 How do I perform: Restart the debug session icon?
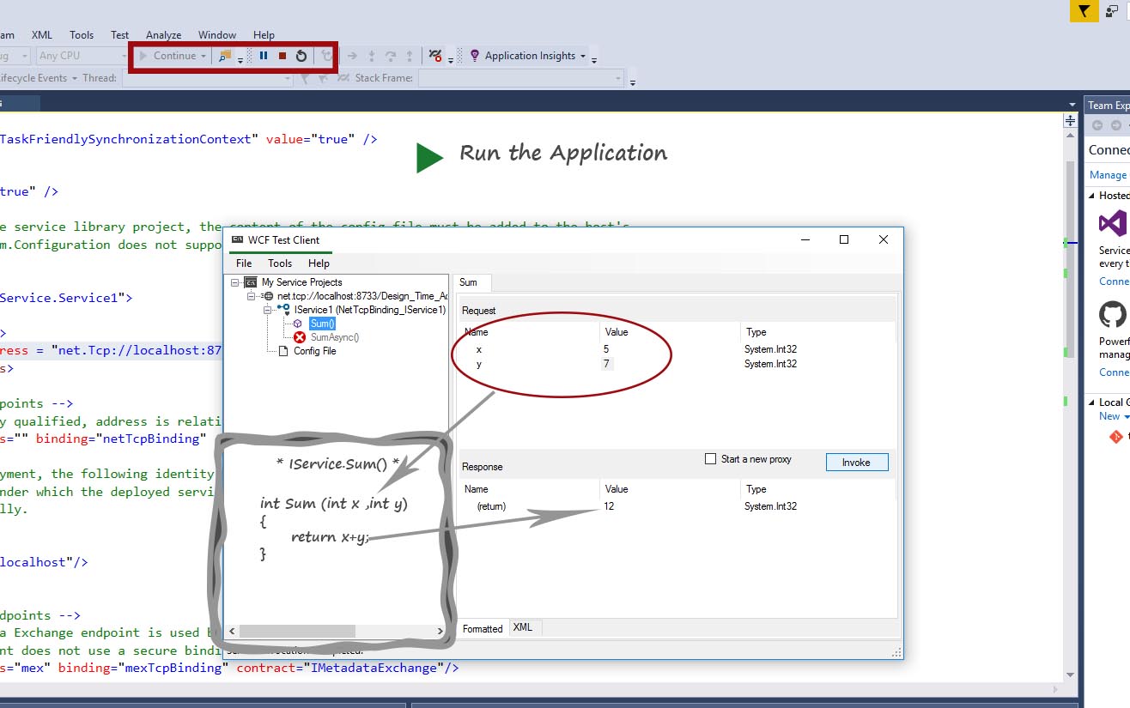301,56
